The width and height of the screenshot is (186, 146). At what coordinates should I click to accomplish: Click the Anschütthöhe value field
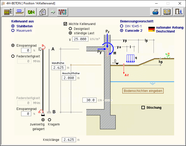(x=69, y=78)
